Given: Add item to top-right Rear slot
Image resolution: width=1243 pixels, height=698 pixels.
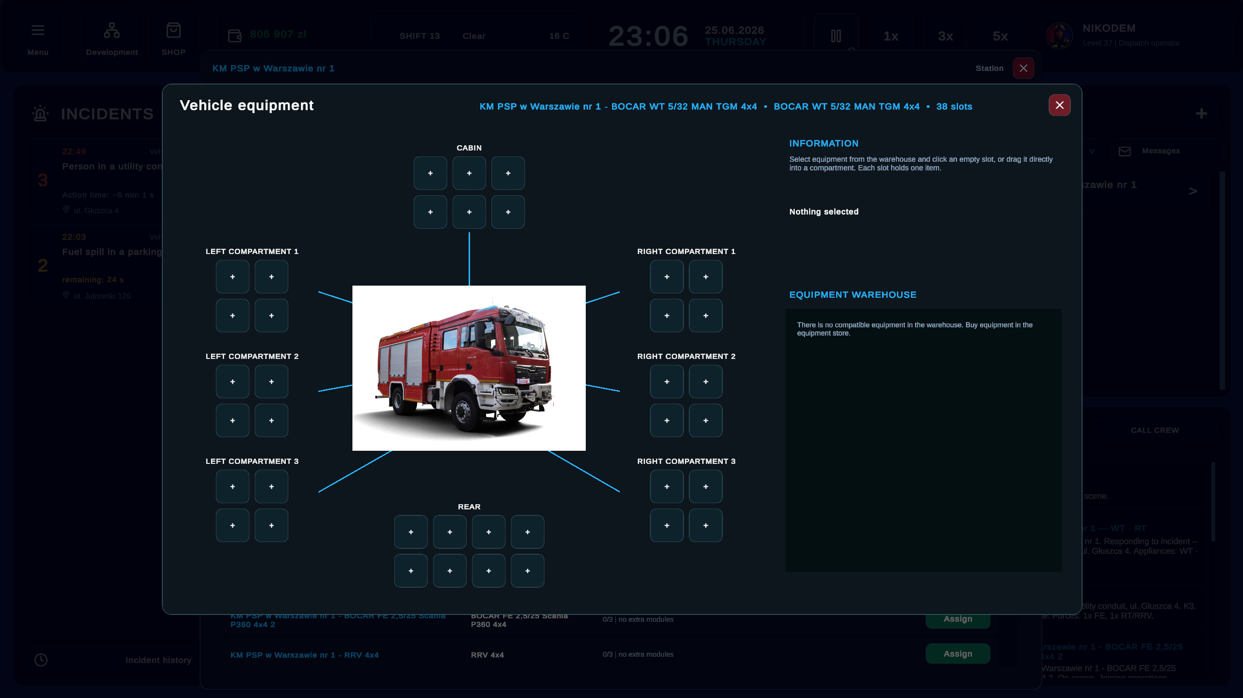Looking at the screenshot, I should (x=527, y=532).
